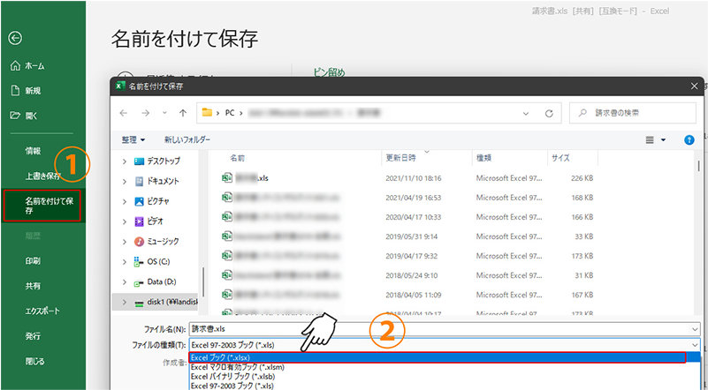Expand the デスクトップ tree node
Image resolution: width=708 pixels, height=390 pixels.
tap(125, 161)
